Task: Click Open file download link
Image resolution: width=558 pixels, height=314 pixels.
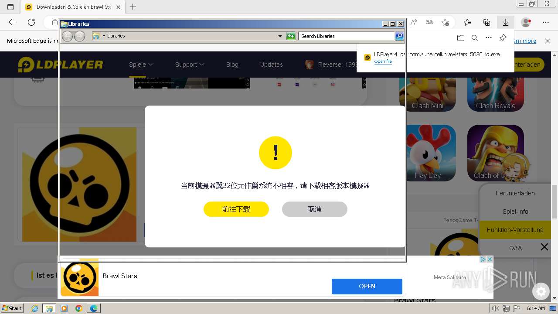Action: click(x=383, y=61)
